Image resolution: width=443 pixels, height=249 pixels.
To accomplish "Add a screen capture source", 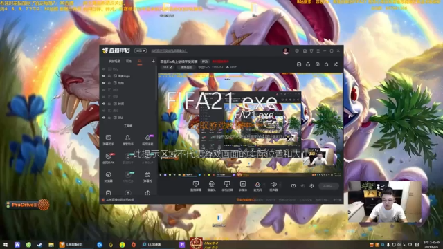I will (195, 186).
